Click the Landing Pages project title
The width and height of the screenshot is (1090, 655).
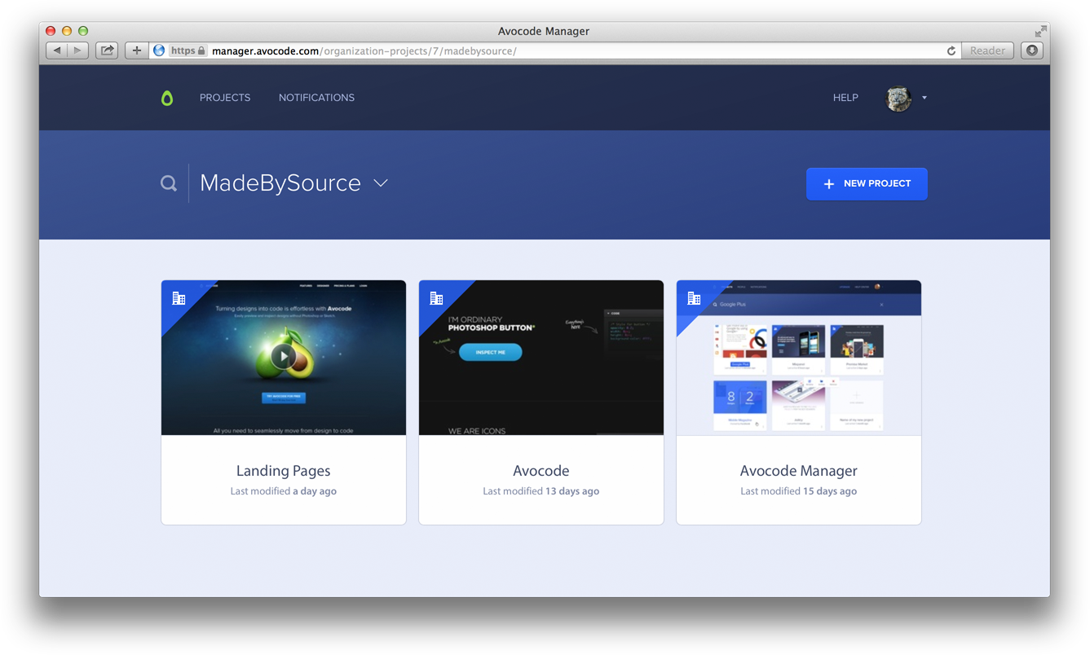pyautogui.click(x=284, y=471)
